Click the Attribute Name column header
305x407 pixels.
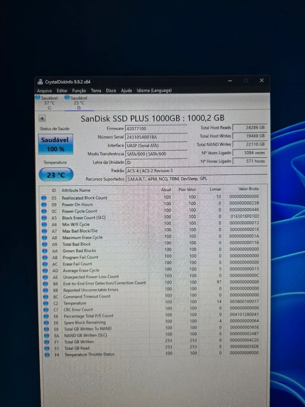coord(76,190)
